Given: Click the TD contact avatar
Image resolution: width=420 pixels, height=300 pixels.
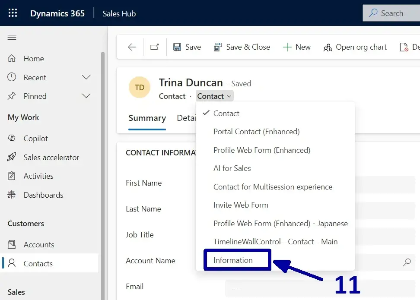Looking at the screenshot, I should tap(140, 87).
